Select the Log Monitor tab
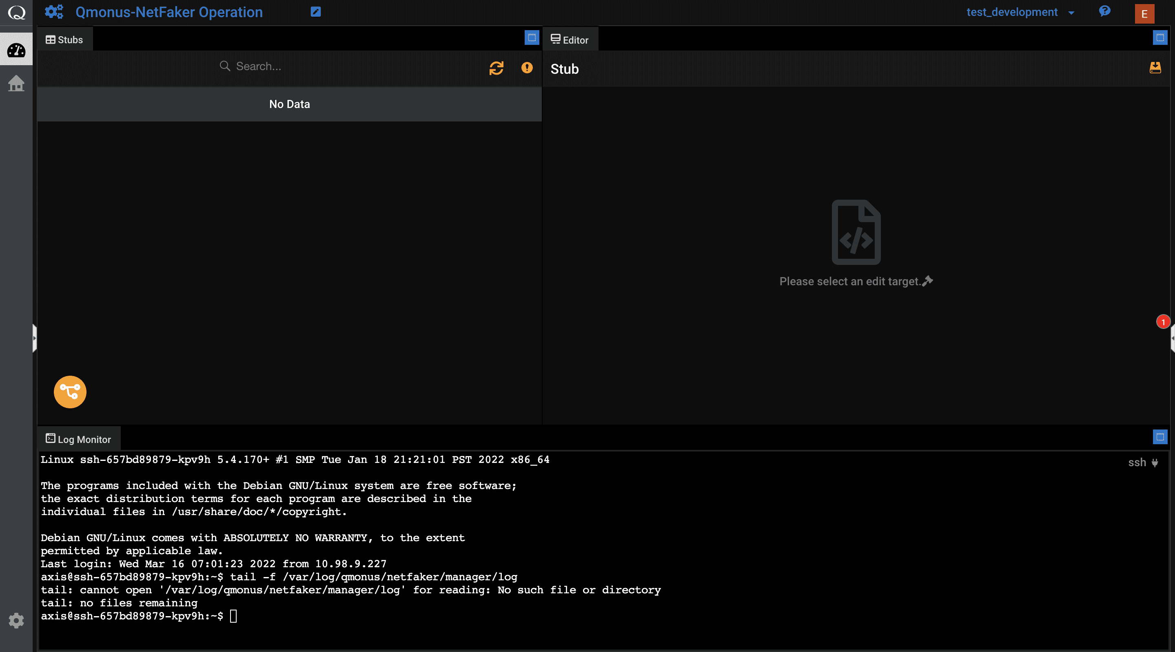 coord(78,439)
